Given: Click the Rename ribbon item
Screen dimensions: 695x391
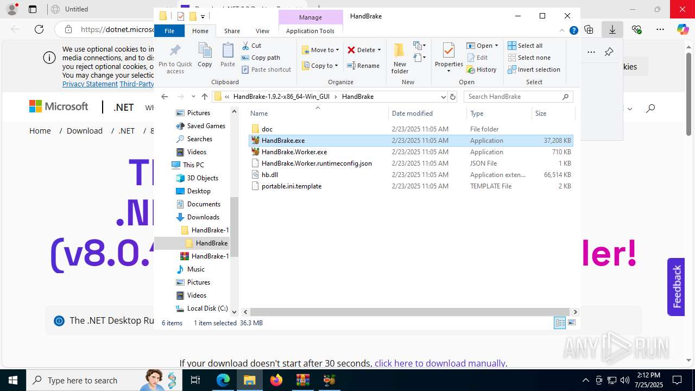Looking at the screenshot, I should click(363, 66).
